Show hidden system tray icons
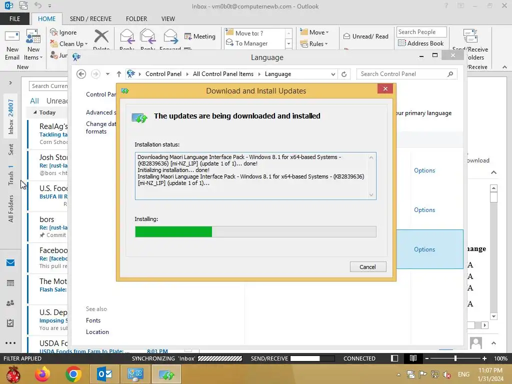This screenshot has width=512, height=384. (x=398, y=374)
